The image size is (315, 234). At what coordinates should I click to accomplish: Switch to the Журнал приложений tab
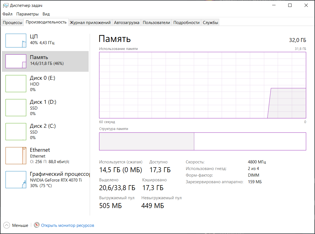coord(90,23)
